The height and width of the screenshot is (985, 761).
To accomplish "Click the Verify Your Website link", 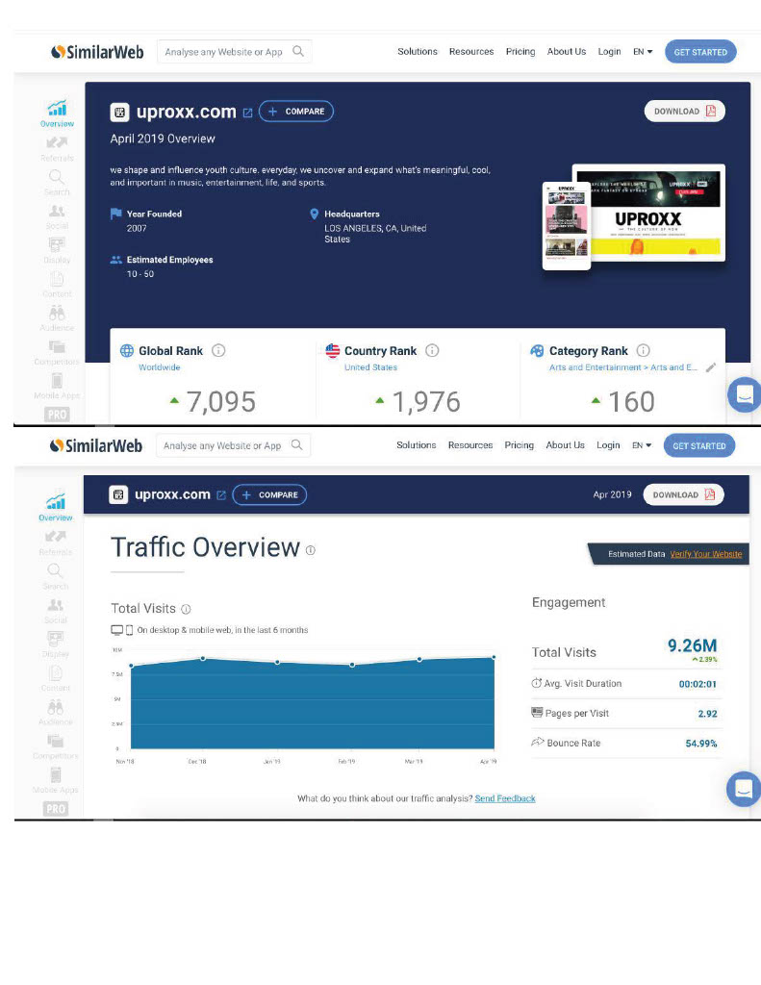I will (706, 554).
